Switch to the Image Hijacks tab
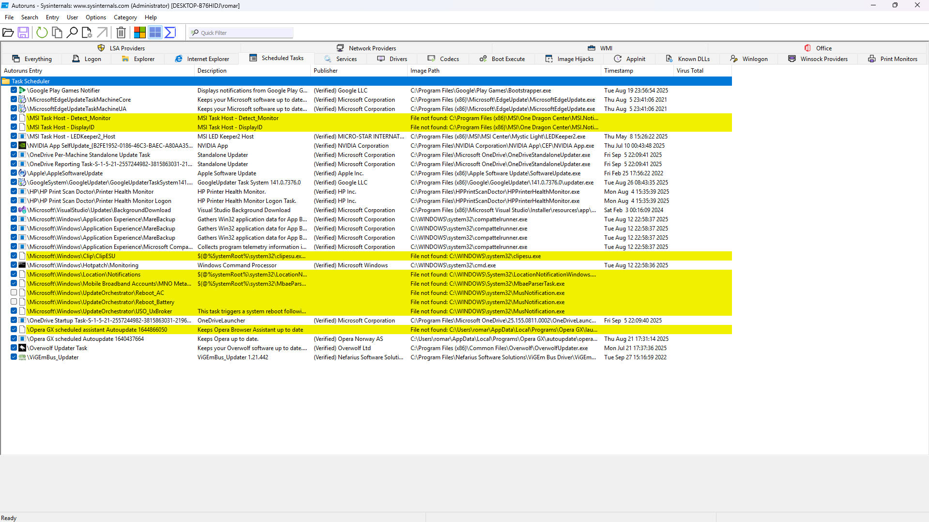 tap(569, 59)
